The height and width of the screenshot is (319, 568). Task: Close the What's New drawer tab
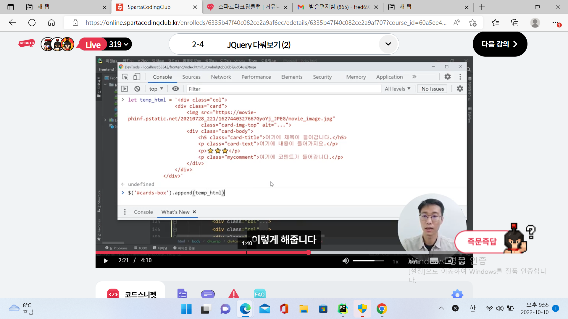pos(194,212)
